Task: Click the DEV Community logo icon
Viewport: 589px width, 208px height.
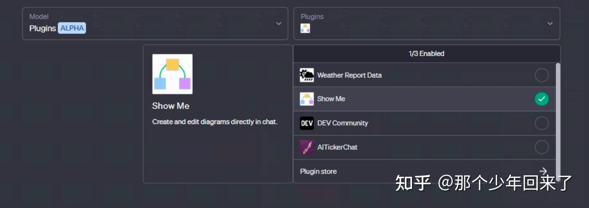Action: coord(306,123)
